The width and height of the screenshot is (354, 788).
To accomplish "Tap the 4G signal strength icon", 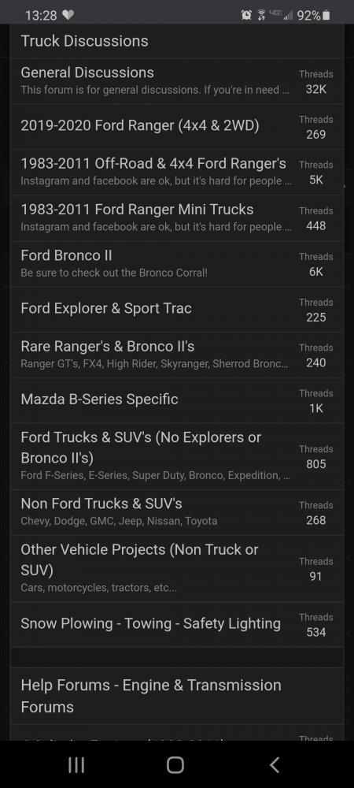I will [x=282, y=16].
